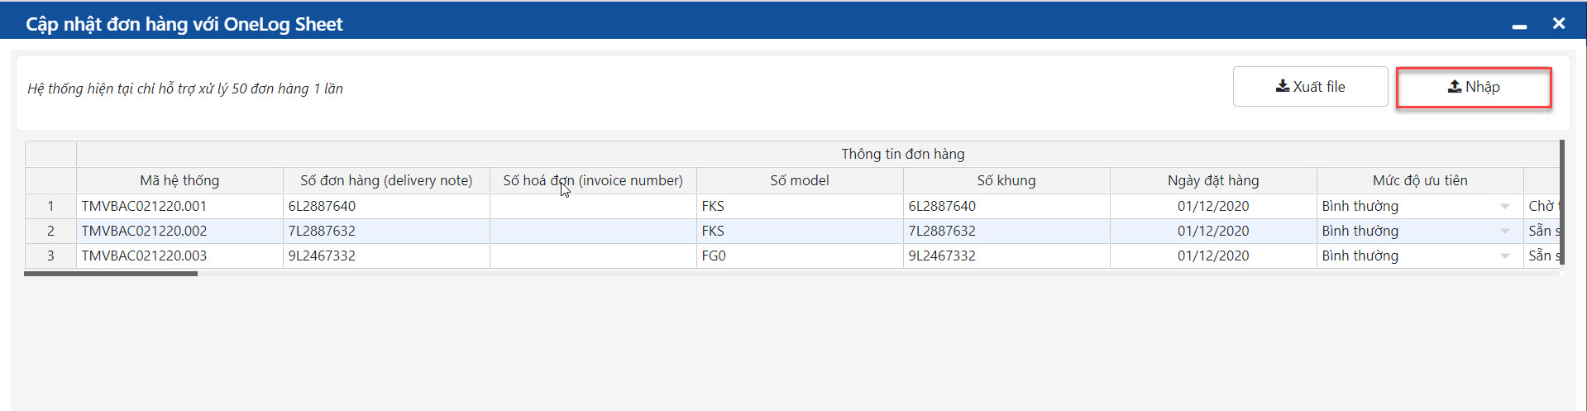Open priority dropdown for row TMVBAC021220.001
1587x411 pixels.
tap(1505, 207)
